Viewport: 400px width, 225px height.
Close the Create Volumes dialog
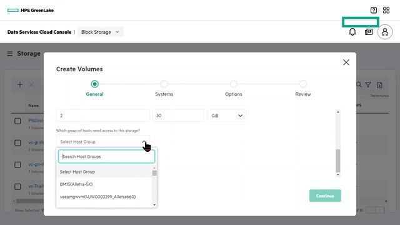pos(346,62)
